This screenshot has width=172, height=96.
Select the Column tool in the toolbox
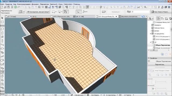2,41
